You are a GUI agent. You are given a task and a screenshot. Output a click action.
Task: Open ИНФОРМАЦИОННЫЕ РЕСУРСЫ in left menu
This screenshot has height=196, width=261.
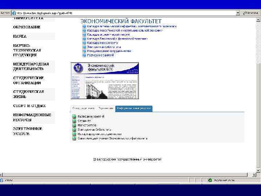(32, 117)
